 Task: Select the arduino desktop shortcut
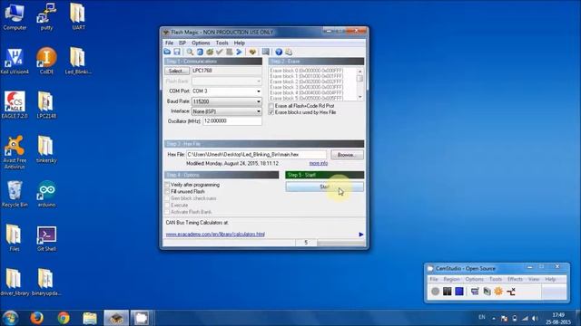pos(46,194)
